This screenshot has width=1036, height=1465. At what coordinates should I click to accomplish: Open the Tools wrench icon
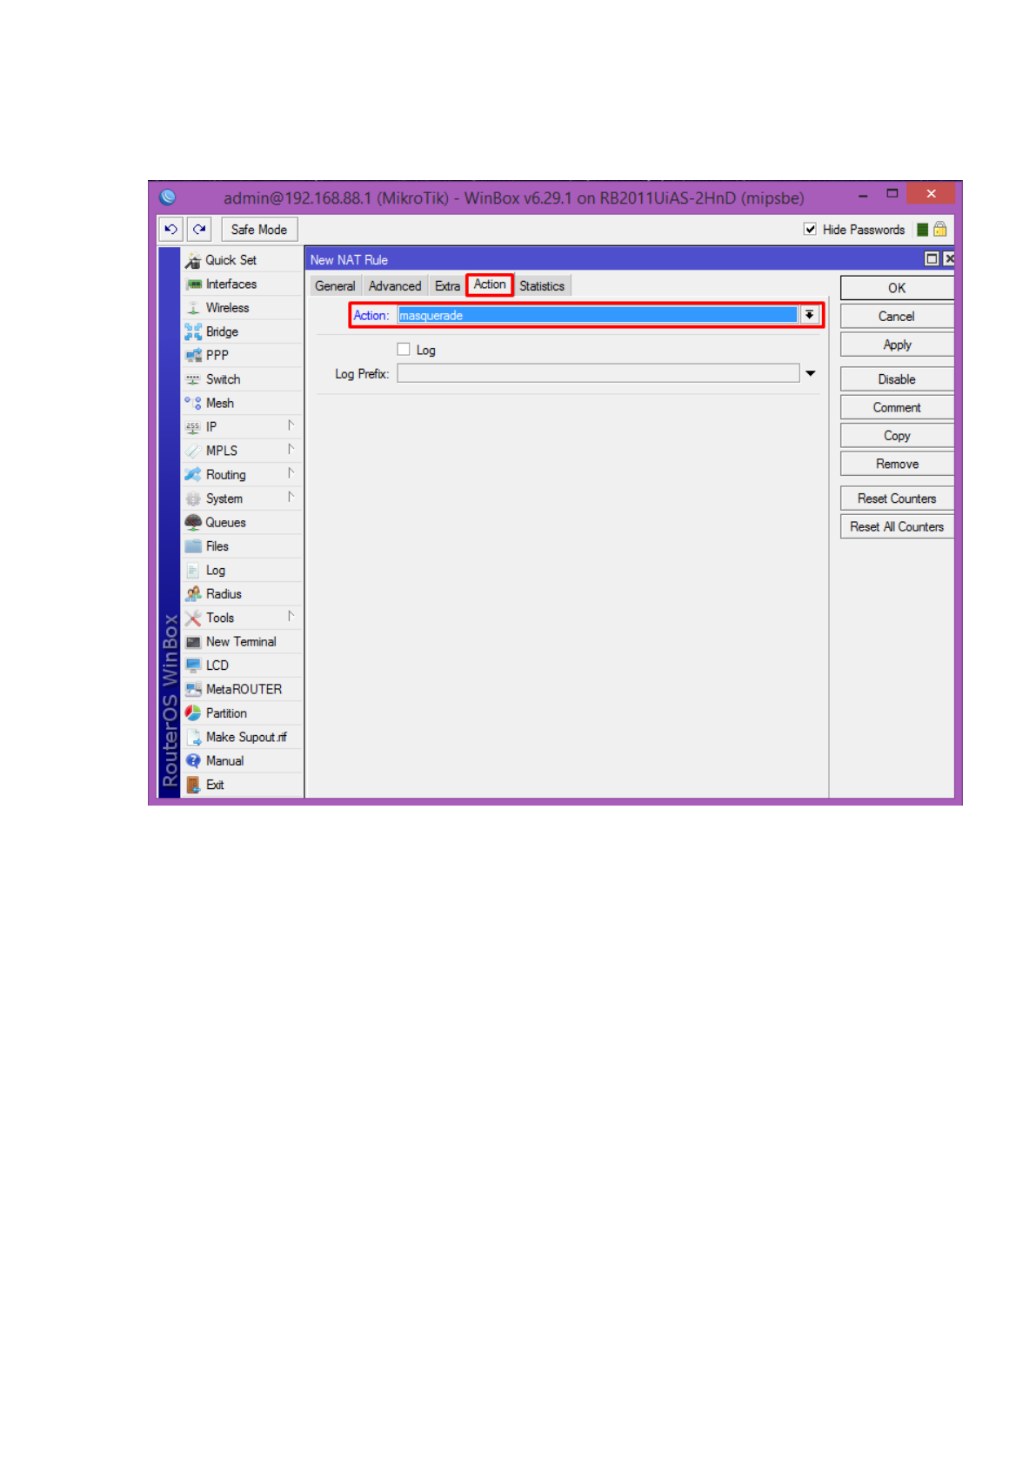coord(193,618)
